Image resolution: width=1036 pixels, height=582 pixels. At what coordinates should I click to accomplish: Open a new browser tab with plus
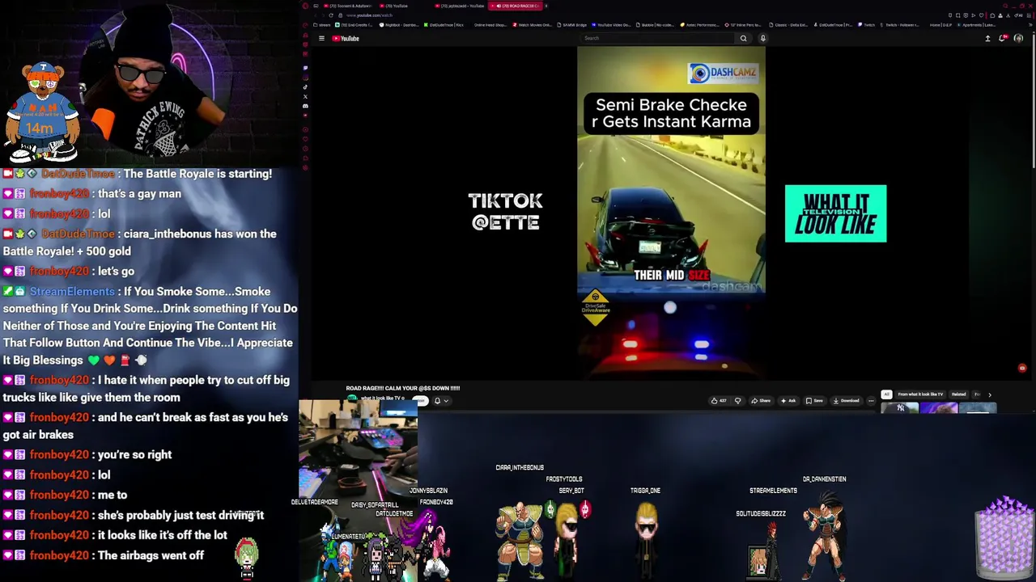coord(546,6)
